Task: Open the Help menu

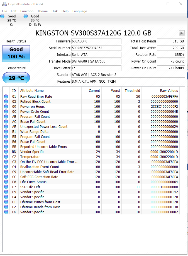Action: [65, 11]
